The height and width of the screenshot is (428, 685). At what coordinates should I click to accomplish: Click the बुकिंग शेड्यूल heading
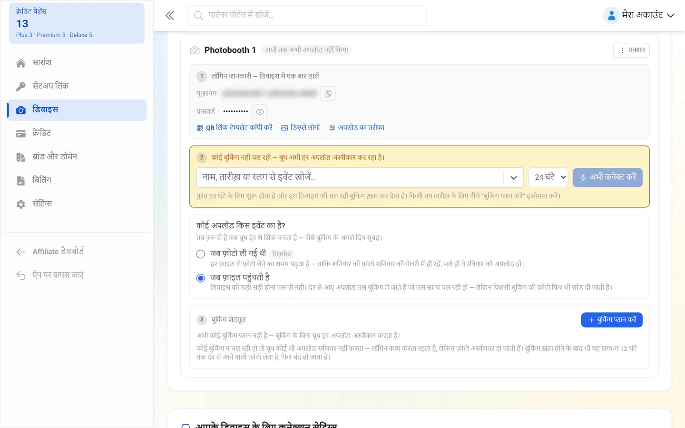pos(228,320)
